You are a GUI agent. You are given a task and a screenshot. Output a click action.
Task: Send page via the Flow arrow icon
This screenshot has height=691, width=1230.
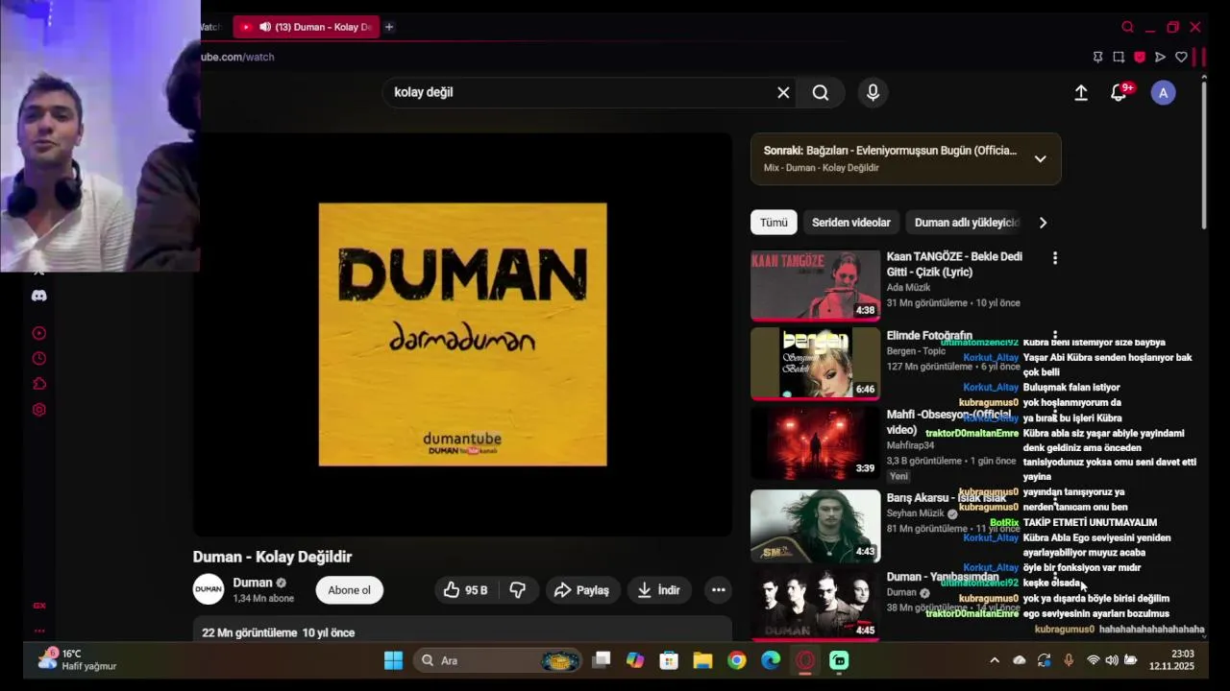coord(1160,57)
